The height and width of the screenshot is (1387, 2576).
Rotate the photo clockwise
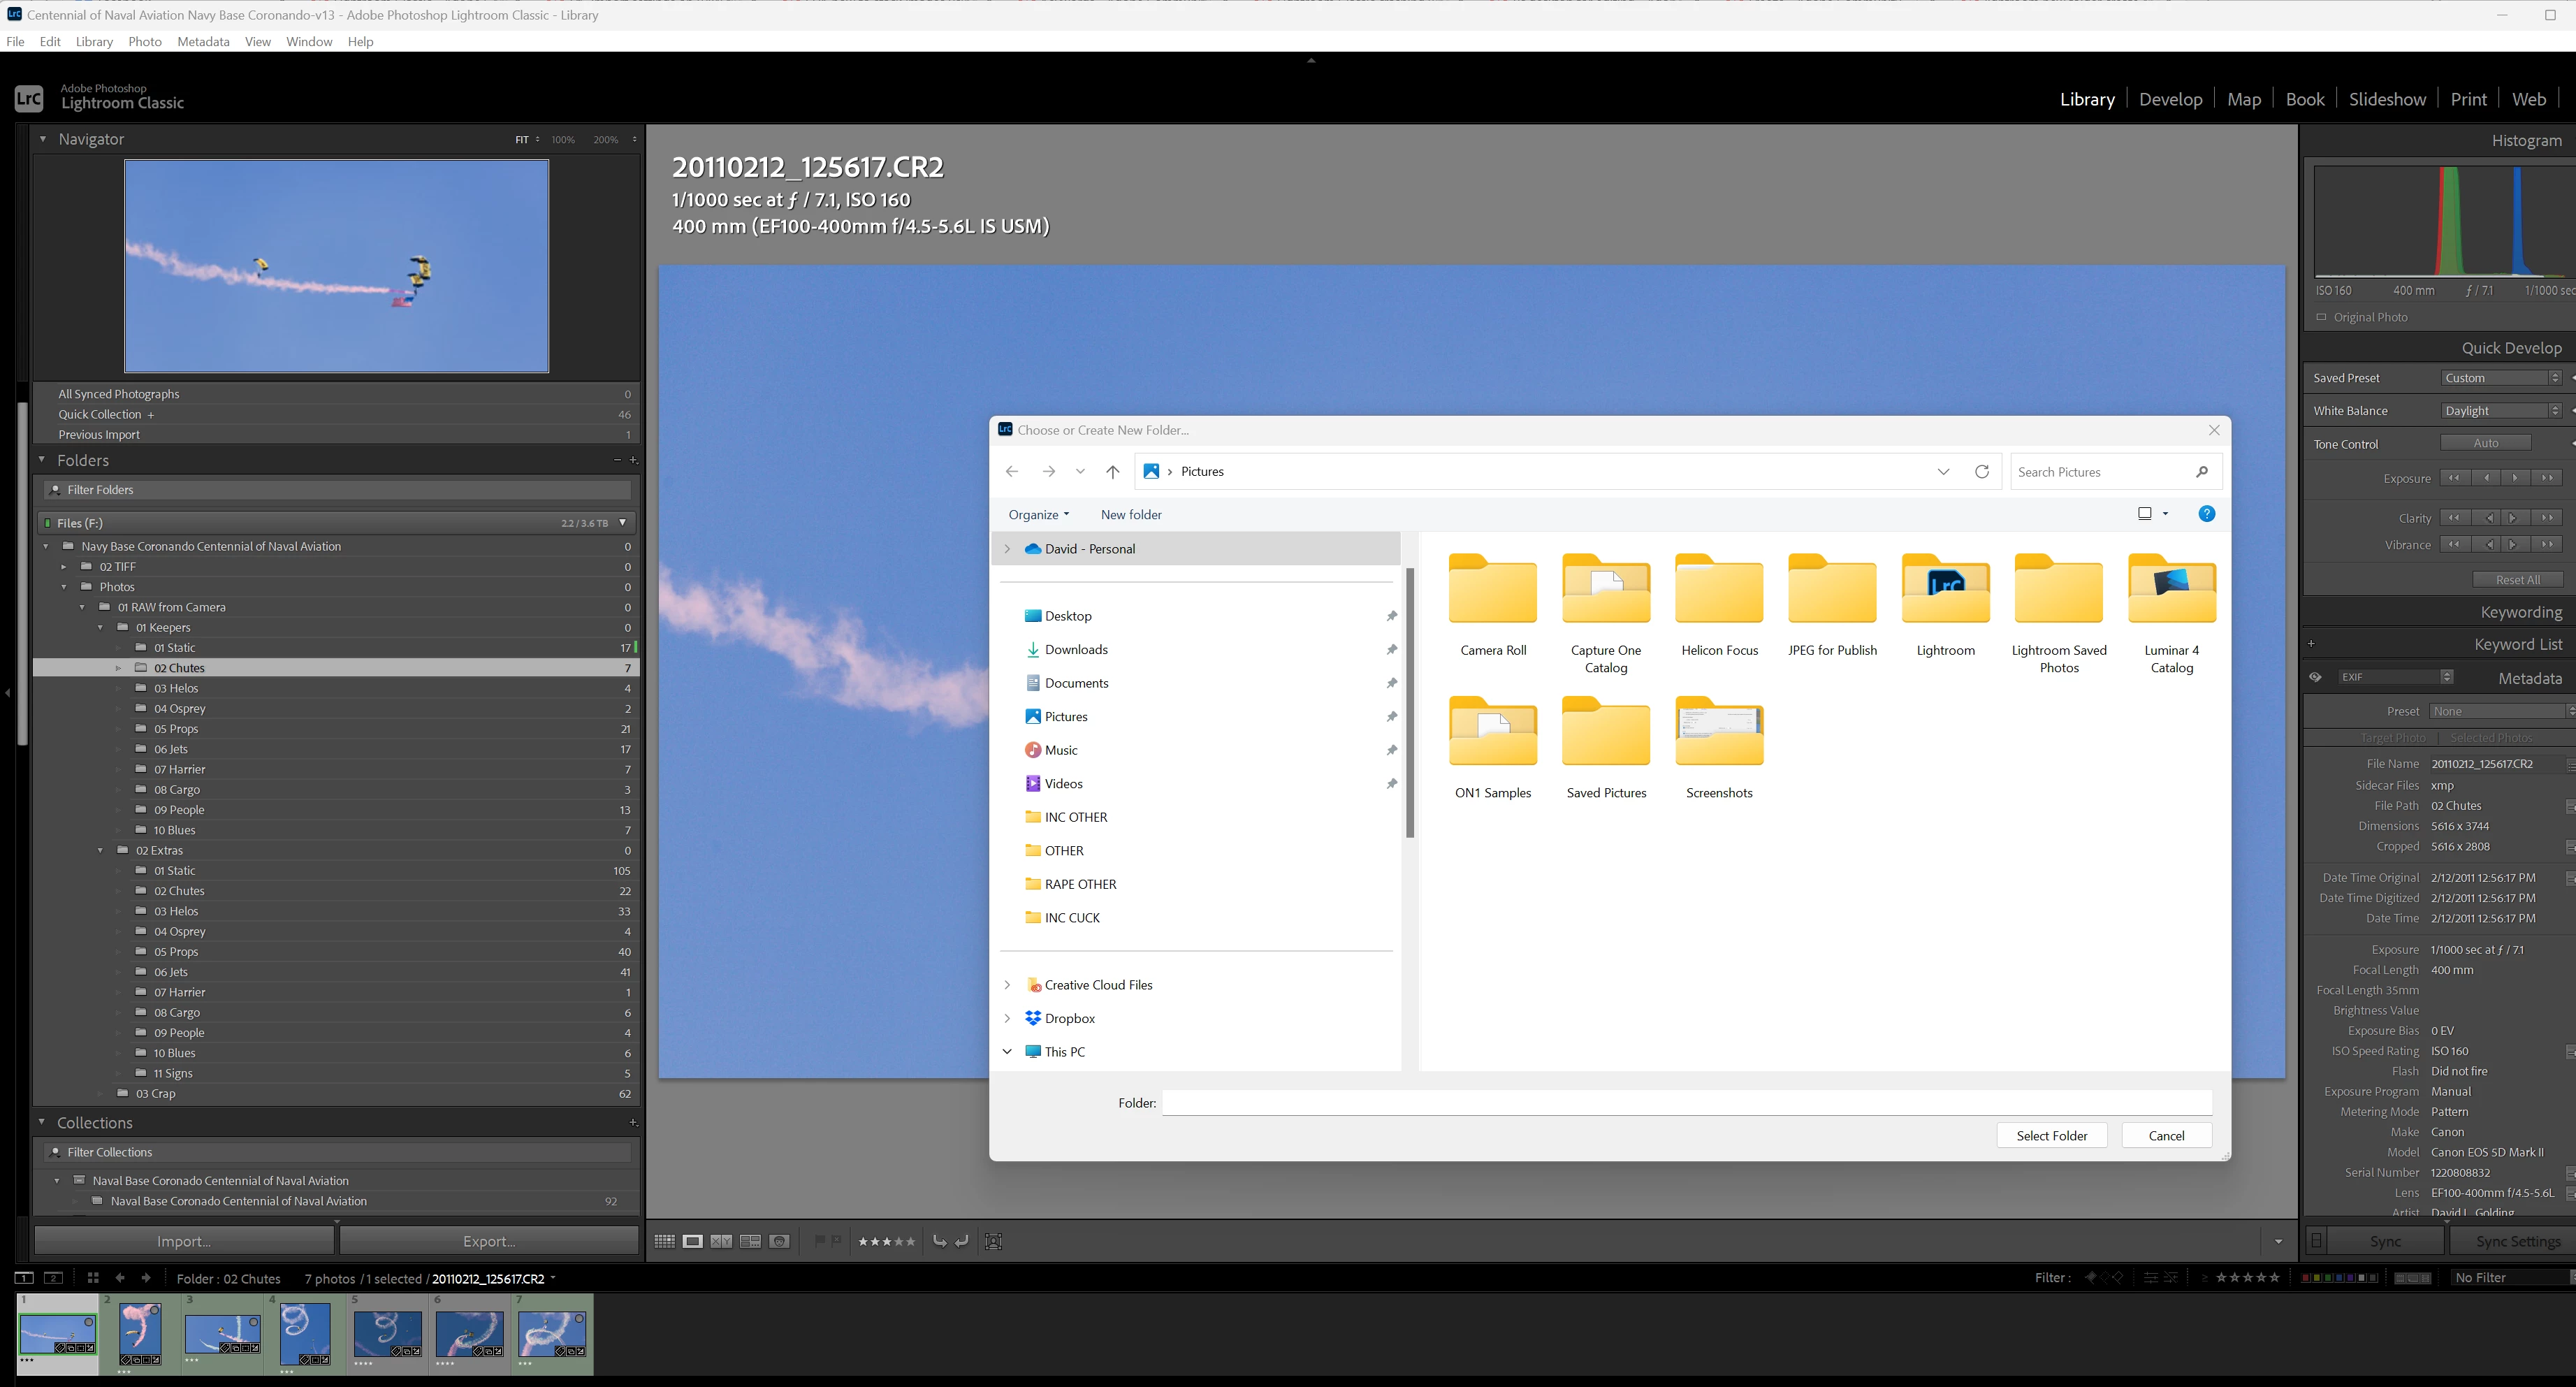962,1241
